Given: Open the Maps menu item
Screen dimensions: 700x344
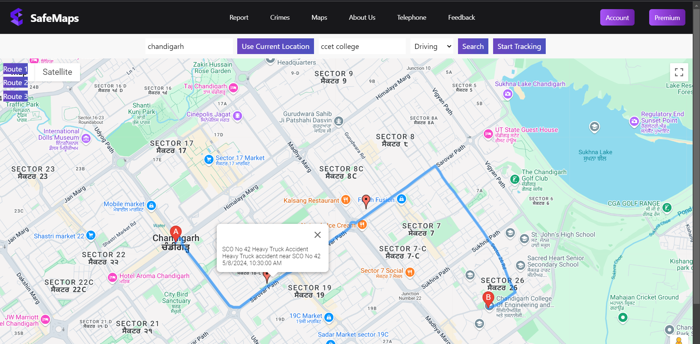Looking at the screenshot, I should tap(319, 18).
